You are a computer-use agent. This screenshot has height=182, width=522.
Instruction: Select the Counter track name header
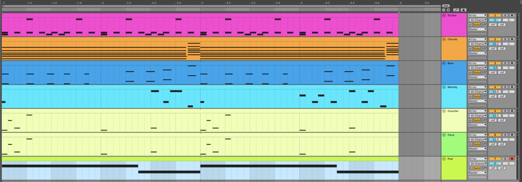pos(454,111)
